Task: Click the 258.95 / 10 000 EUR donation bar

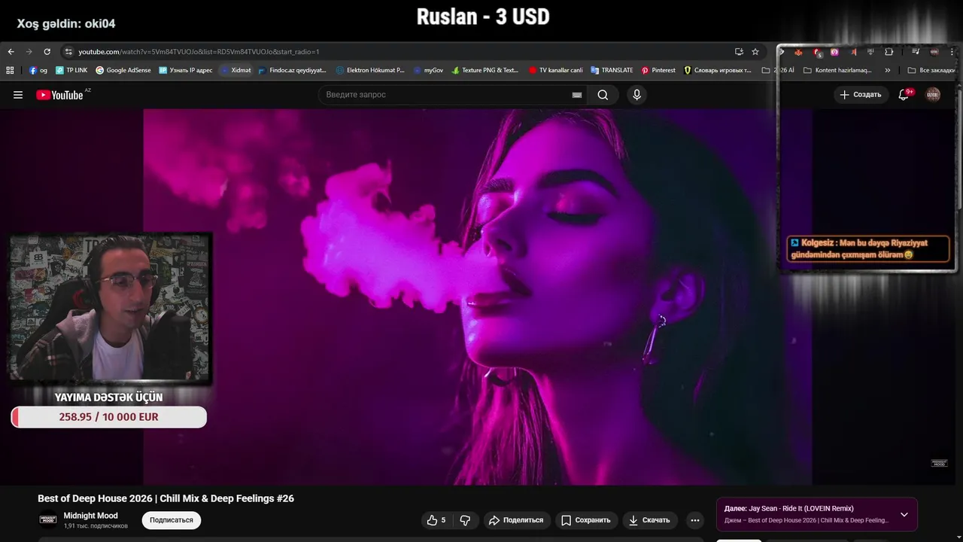Action: 109,417
